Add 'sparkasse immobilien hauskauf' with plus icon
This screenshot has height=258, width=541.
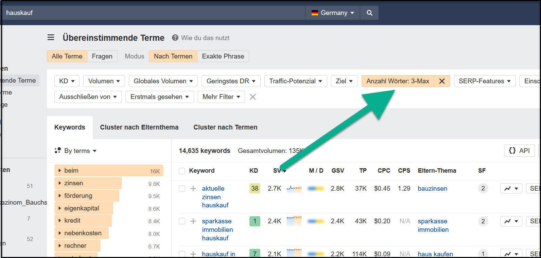point(193,221)
